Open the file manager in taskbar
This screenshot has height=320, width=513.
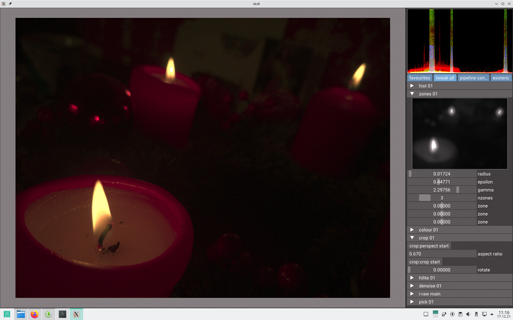point(21,314)
